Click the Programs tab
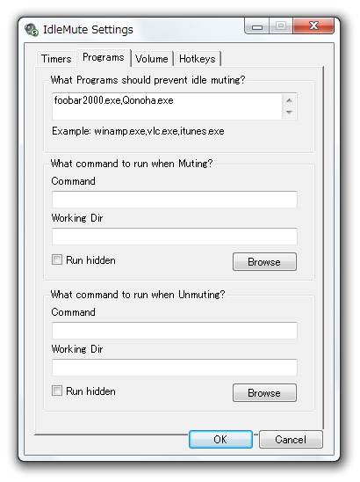Viewport: 360px width, 482px height. 104,57
